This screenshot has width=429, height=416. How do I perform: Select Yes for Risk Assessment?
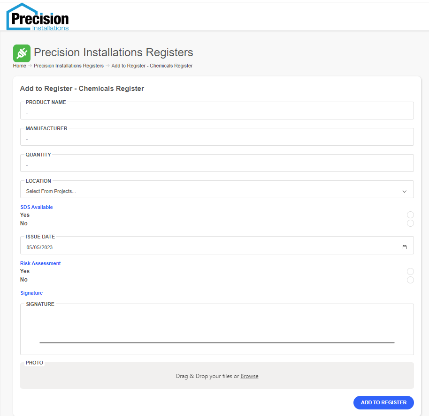[410, 271]
